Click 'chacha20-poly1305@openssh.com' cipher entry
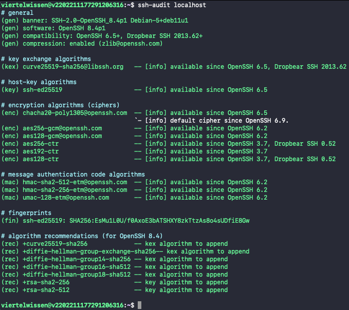 coord(75,113)
